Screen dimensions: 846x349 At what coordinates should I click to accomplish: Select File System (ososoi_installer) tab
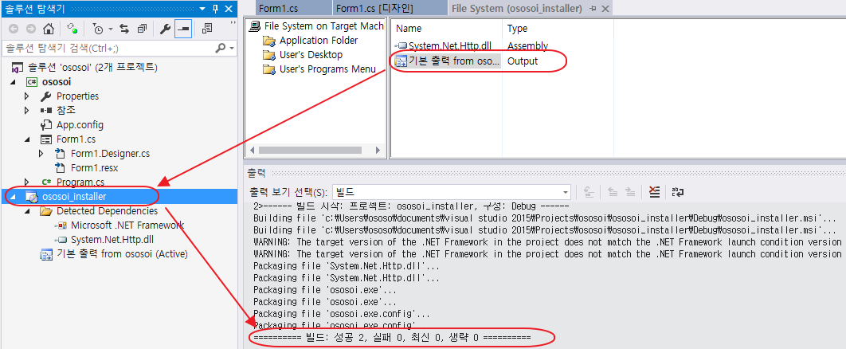coord(517,9)
